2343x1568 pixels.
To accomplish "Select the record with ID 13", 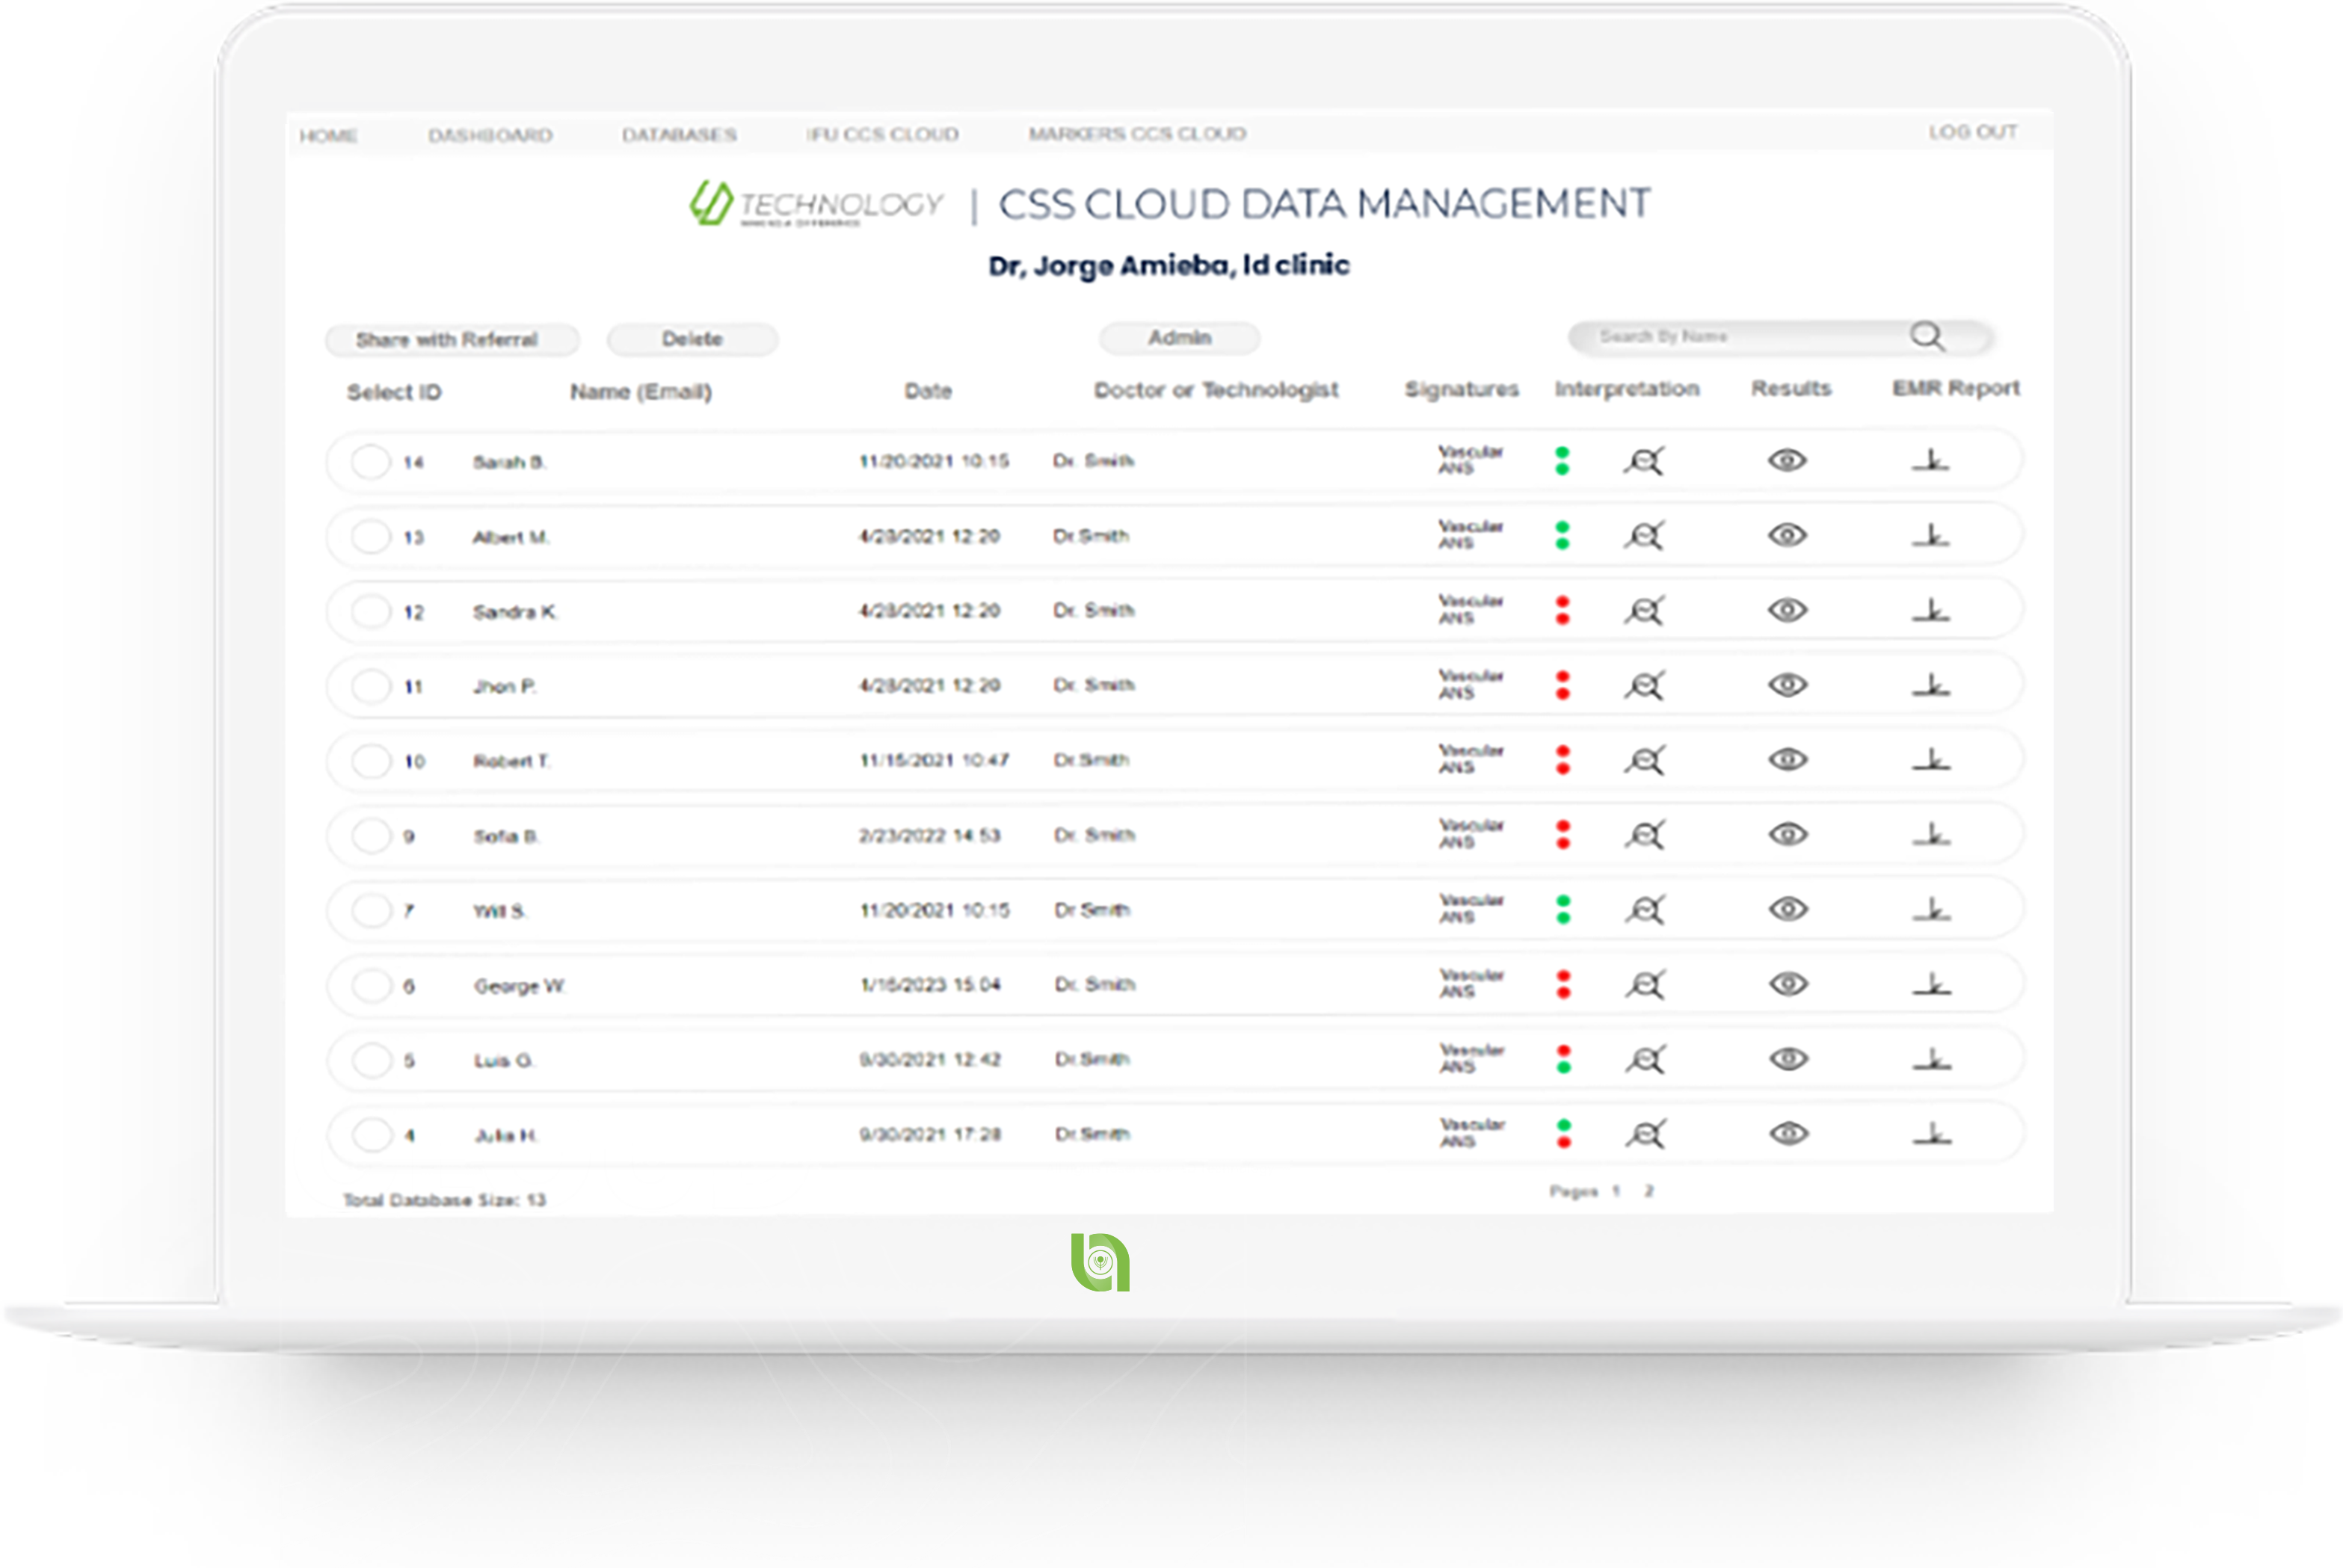I will (370, 537).
